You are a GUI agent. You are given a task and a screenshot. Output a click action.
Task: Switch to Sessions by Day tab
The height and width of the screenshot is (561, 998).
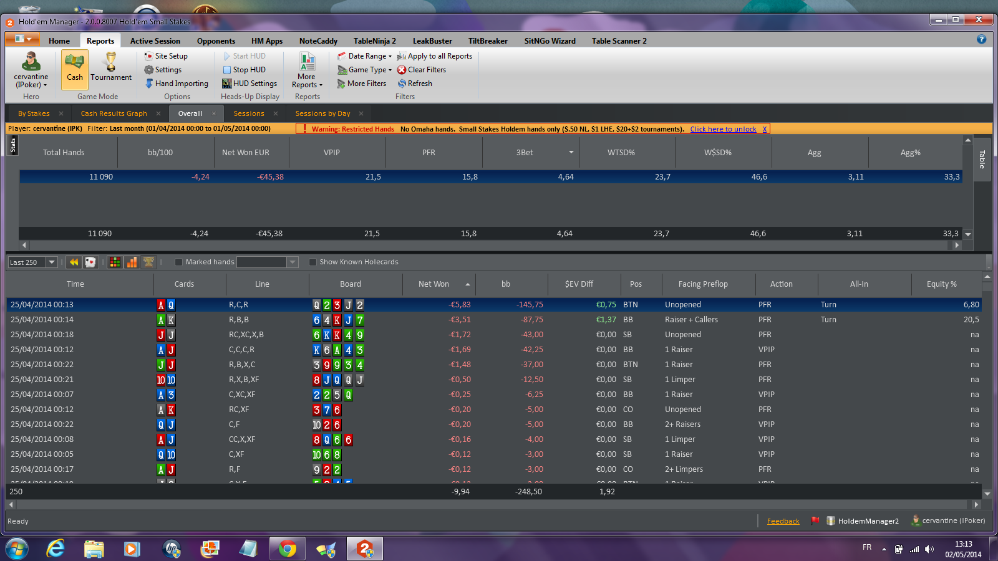[x=322, y=113]
